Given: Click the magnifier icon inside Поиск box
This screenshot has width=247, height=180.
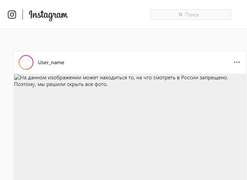Looking at the screenshot, I should point(180,15).
